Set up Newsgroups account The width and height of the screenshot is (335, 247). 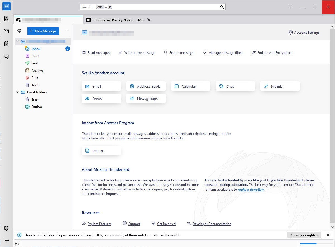point(146,99)
